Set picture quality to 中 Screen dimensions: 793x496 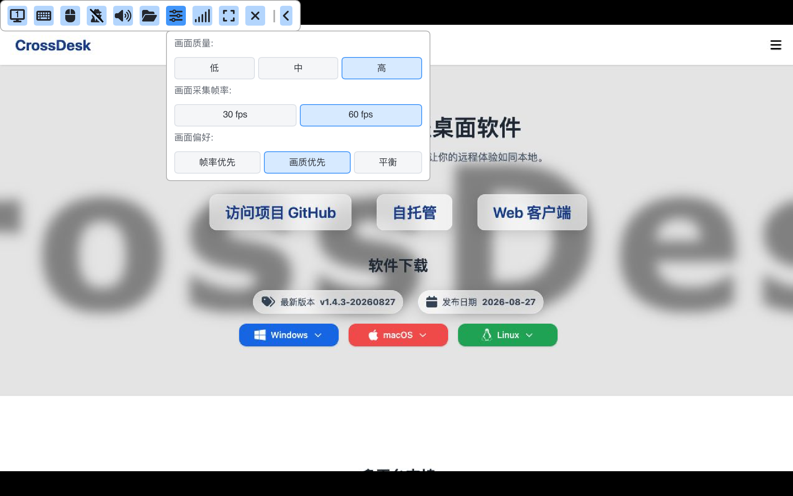pyautogui.click(x=298, y=68)
